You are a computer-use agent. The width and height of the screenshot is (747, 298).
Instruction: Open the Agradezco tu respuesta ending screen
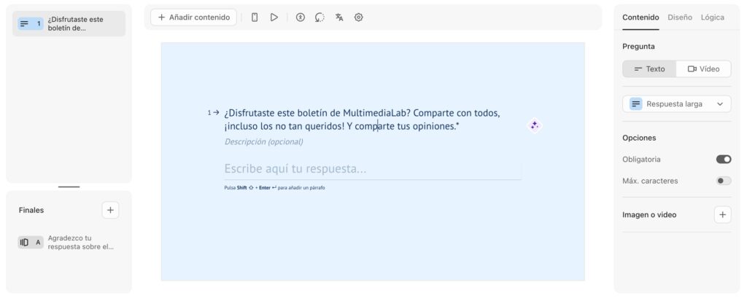69,243
